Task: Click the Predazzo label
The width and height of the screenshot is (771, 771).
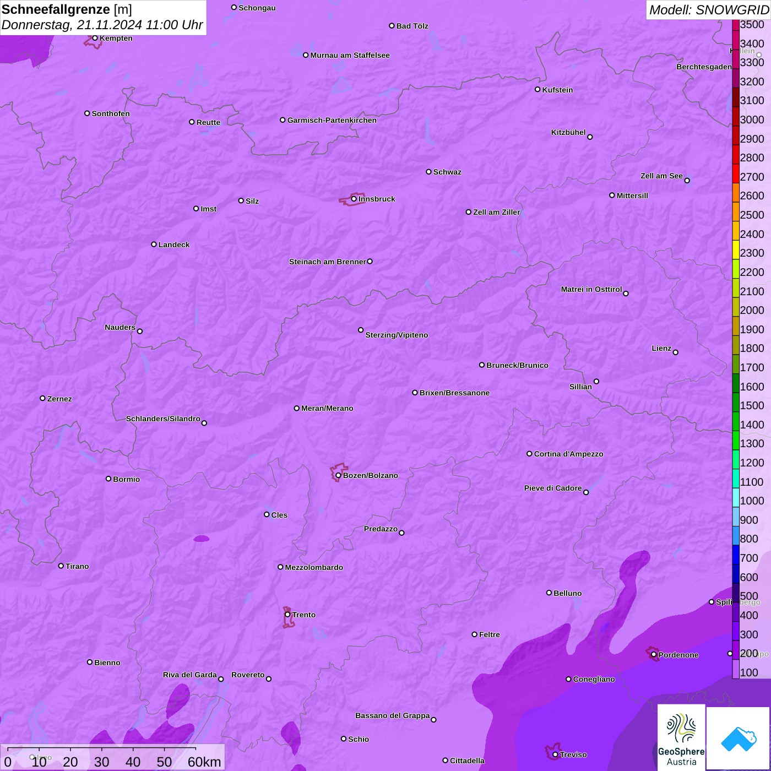Action: point(381,529)
